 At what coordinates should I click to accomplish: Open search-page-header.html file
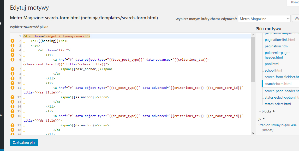pyautogui.click(x=282, y=91)
